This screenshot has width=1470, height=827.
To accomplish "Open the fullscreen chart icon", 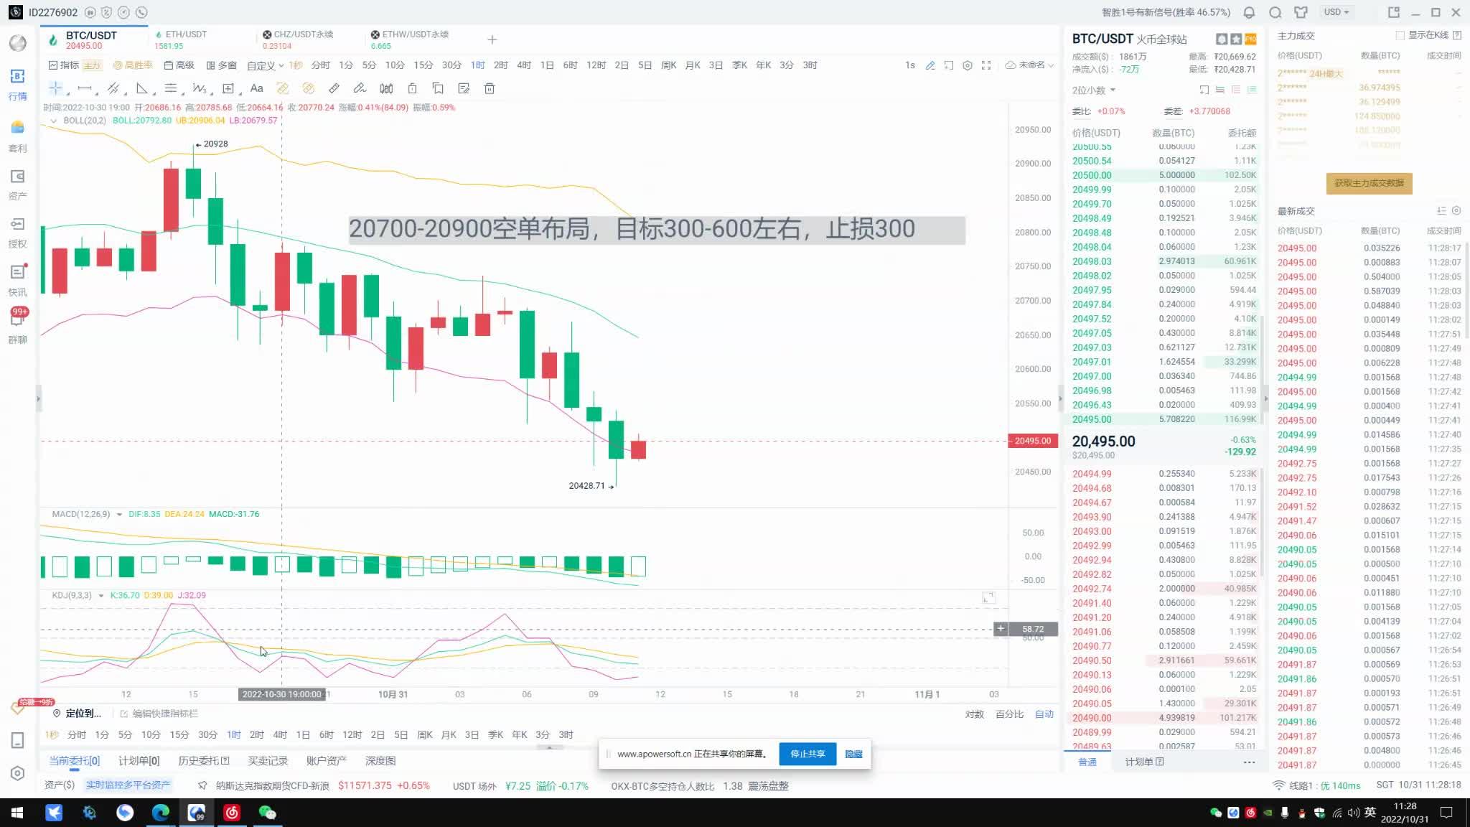I will [986, 65].
